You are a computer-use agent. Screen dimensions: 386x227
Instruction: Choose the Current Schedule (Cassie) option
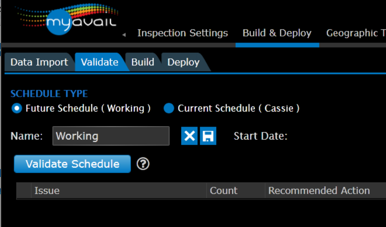(169, 108)
